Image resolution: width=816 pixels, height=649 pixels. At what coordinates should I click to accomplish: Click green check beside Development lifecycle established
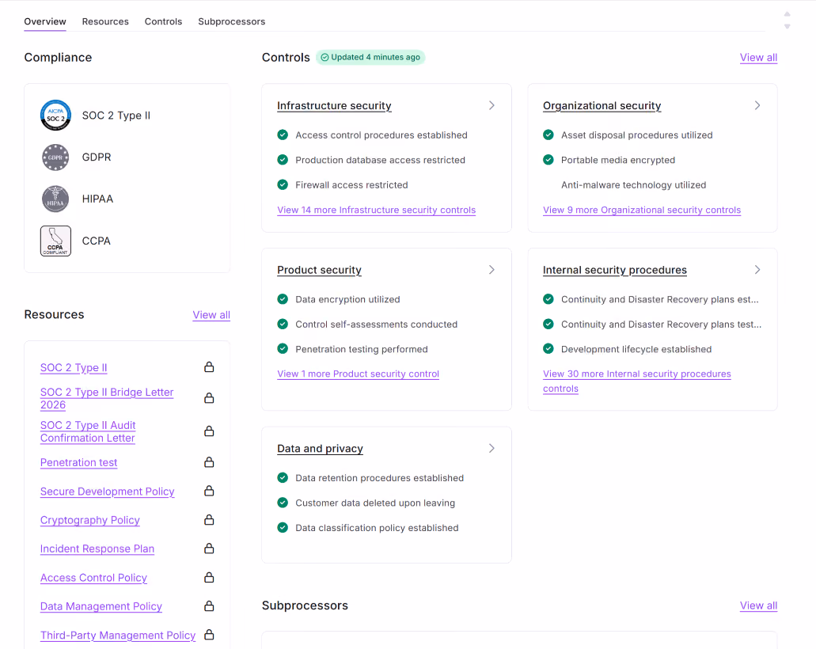pos(548,349)
